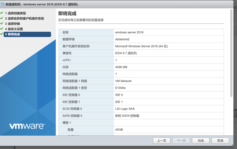
Task: Click the checkmark beside step 1 选择创建类型
Action: (x=2, y=13)
